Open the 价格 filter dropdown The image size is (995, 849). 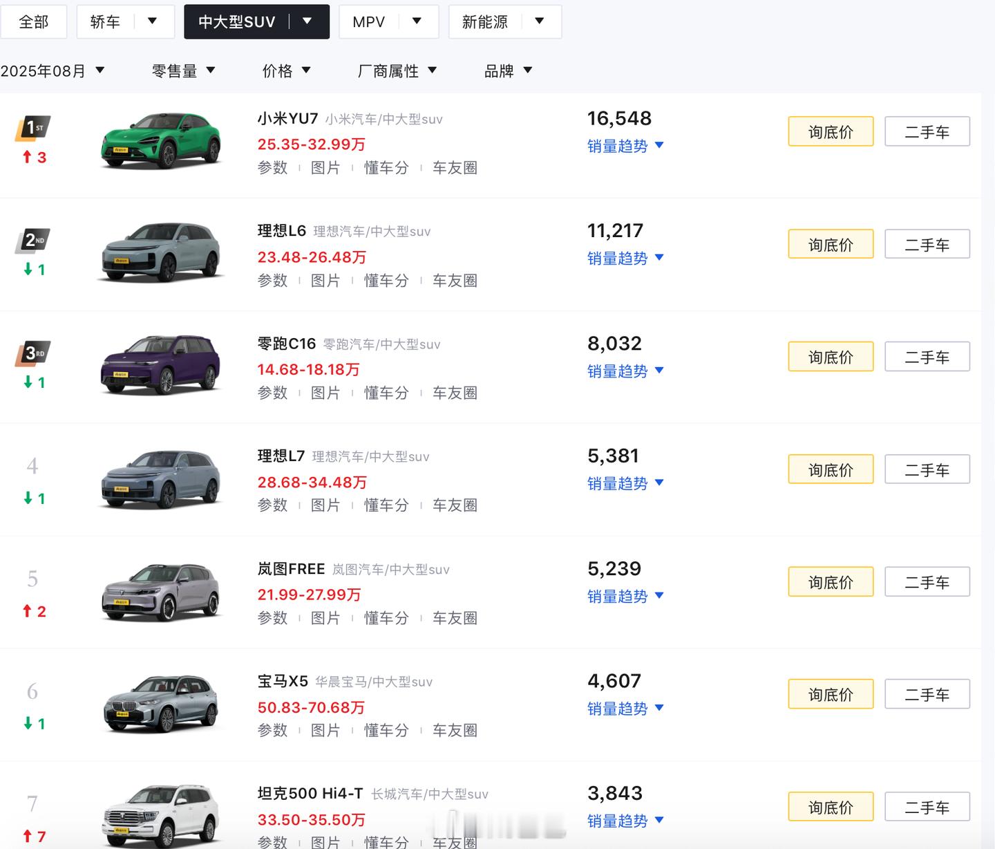tap(287, 71)
